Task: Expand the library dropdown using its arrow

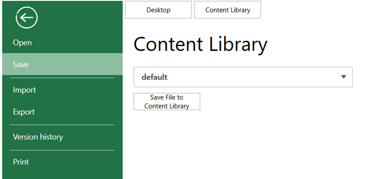Action: (343, 77)
